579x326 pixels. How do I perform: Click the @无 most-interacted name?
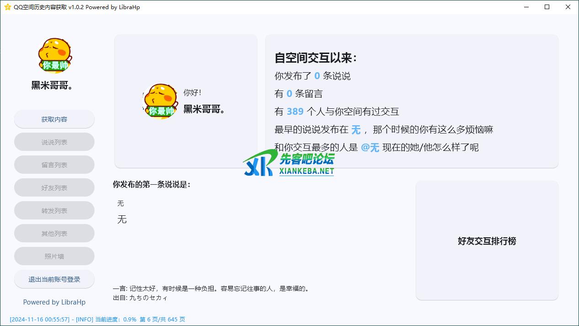point(370,148)
